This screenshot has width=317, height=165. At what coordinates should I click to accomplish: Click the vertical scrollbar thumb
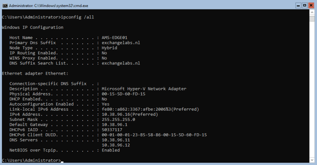point(312,20)
